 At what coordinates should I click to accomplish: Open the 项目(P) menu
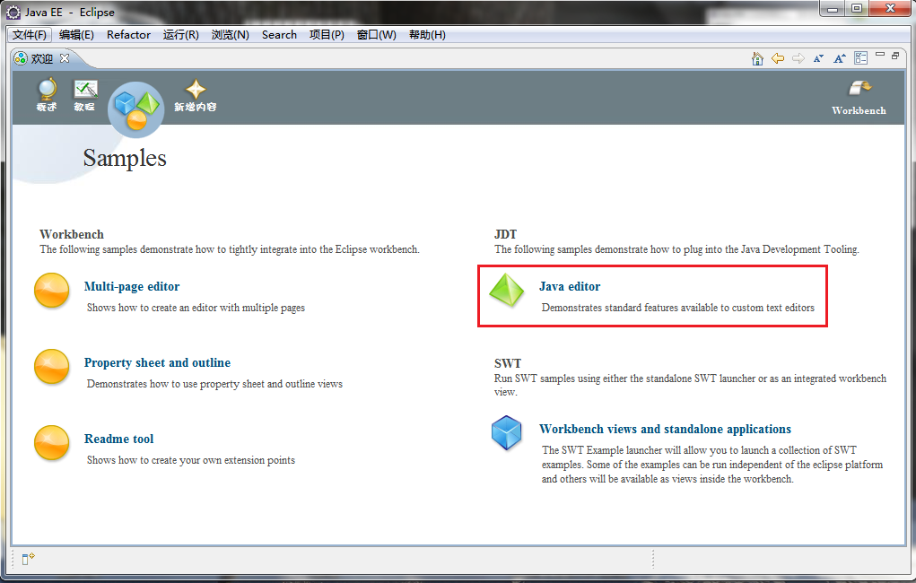[x=327, y=35]
